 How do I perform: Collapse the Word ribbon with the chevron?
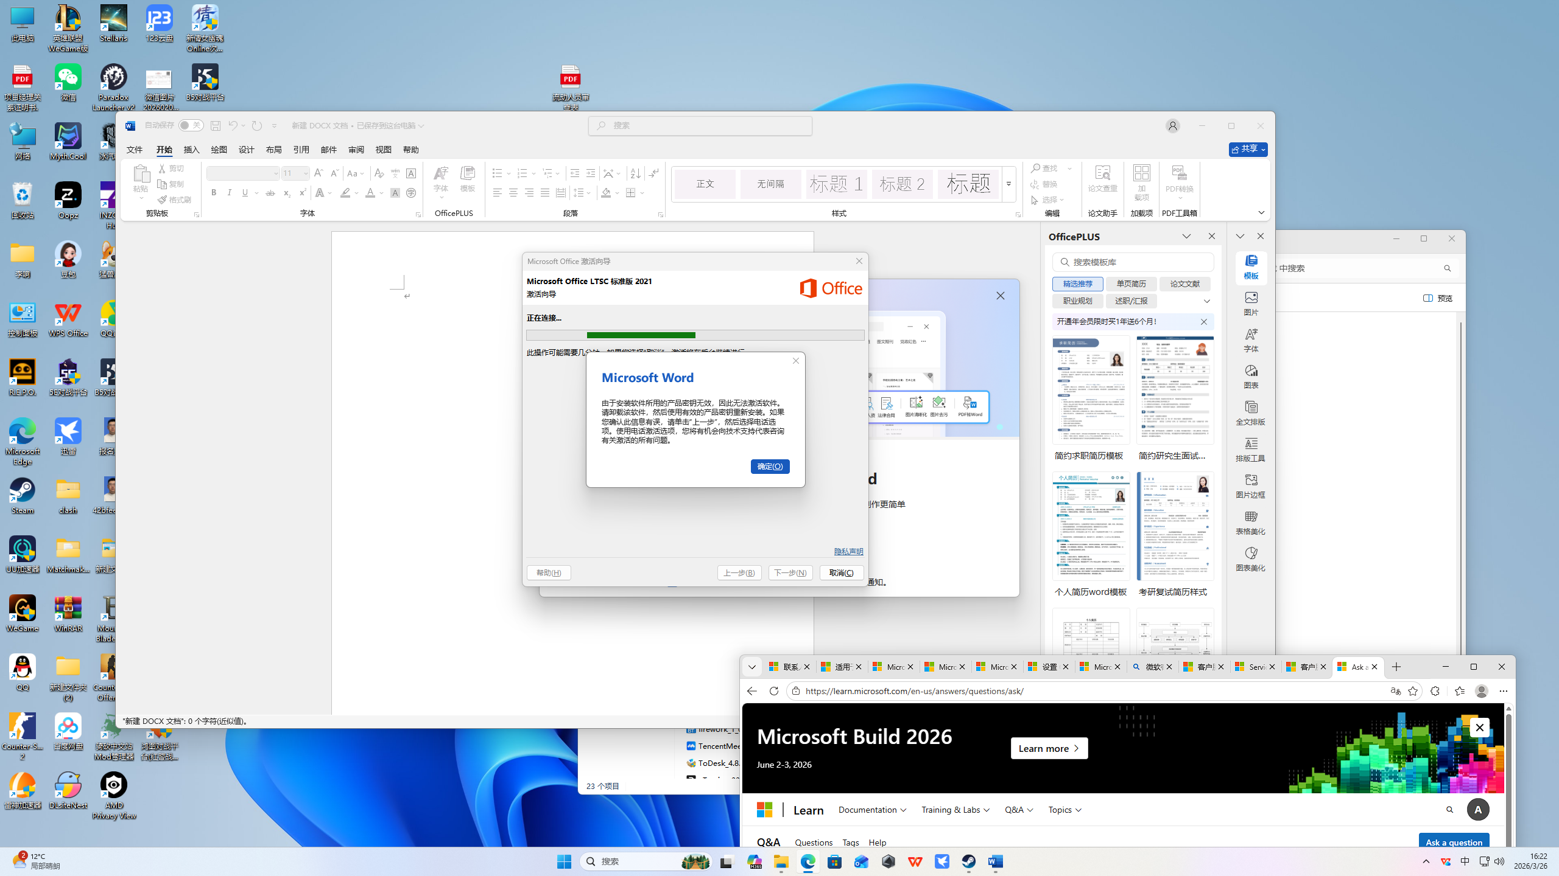tap(1261, 213)
